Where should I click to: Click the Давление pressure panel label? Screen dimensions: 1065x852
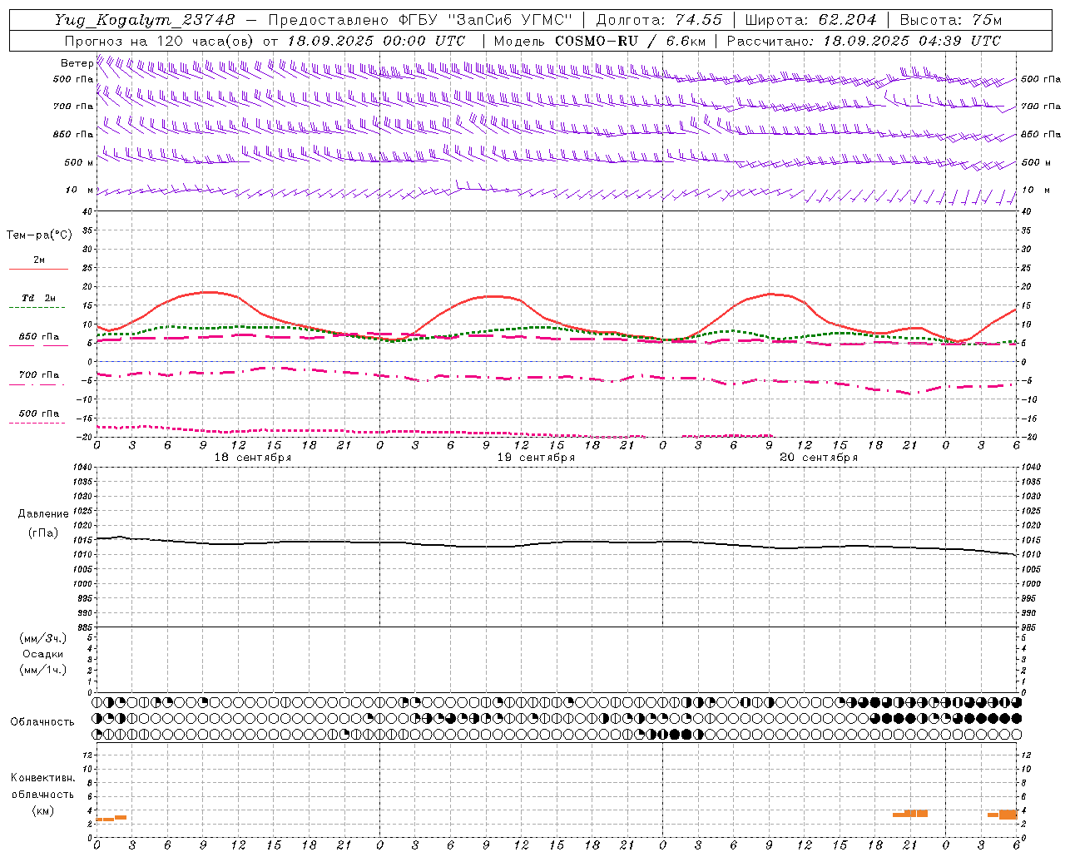click(43, 514)
